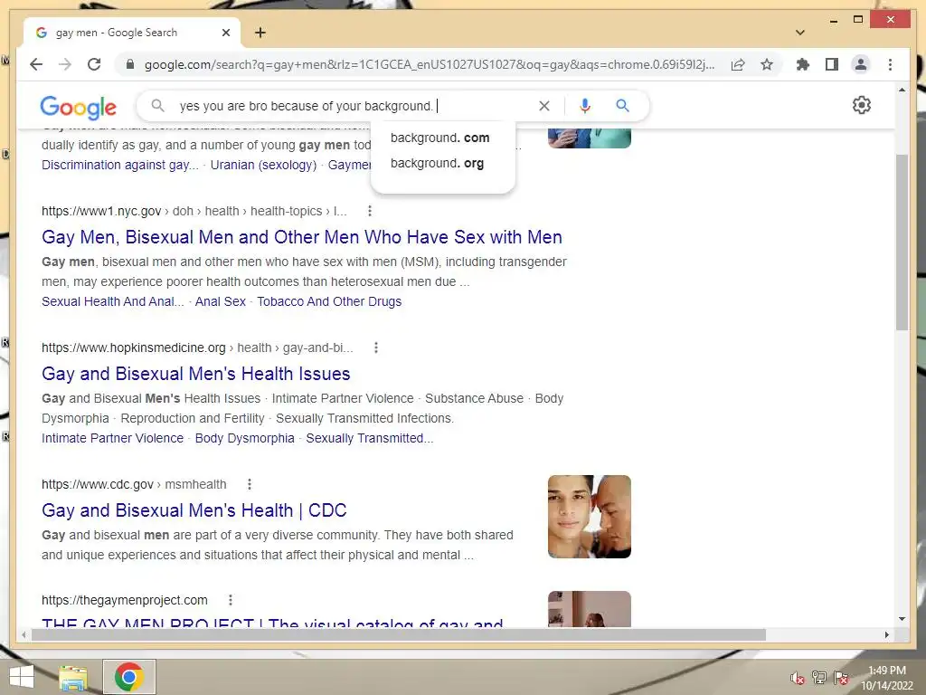Open tab search dropdown chevron
This screenshot has width=926, height=695.
pyautogui.click(x=800, y=33)
